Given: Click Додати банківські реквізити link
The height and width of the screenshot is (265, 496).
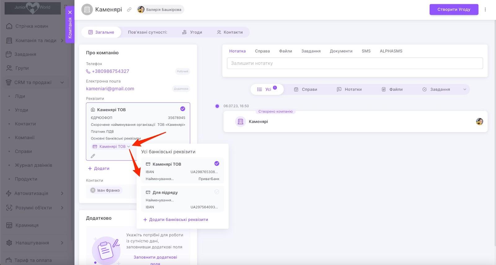Looking at the screenshot, I should click(x=175, y=219).
